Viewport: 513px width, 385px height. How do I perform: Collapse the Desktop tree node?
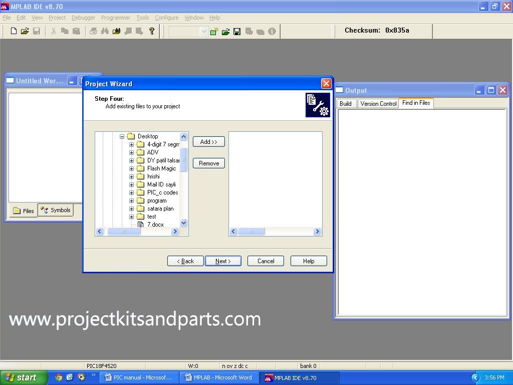[x=122, y=136]
